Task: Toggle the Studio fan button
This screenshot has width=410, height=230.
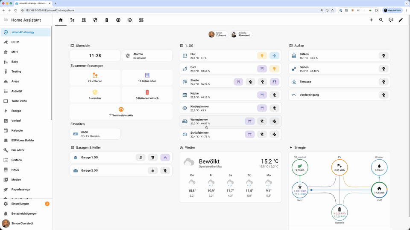Action: [250, 82]
